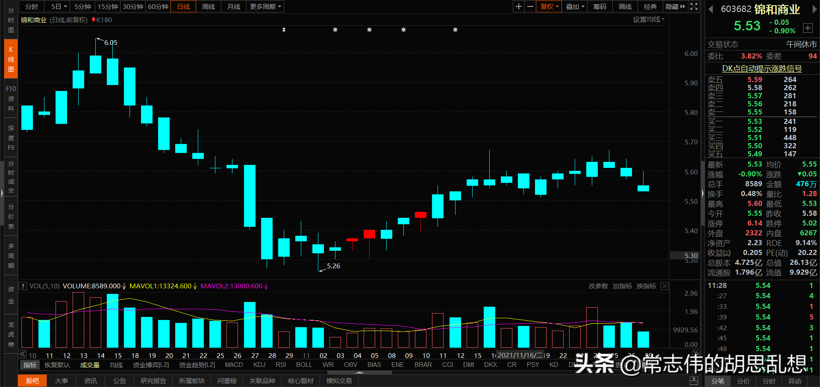Screen dimensions: 820x387
Task: Open the 设置均线 moving average settings dropdown
Action: pyautogui.click(x=649, y=20)
